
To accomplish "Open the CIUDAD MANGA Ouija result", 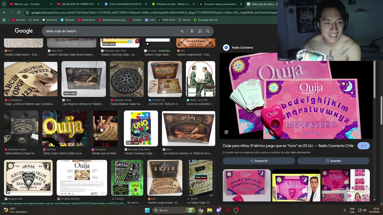I will tap(82, 178).
